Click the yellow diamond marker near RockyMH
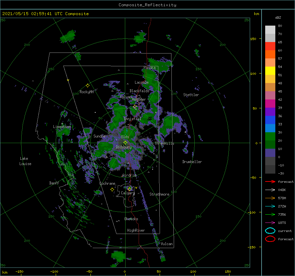This screenshot has width=295, height=276. tap(88, 86)
